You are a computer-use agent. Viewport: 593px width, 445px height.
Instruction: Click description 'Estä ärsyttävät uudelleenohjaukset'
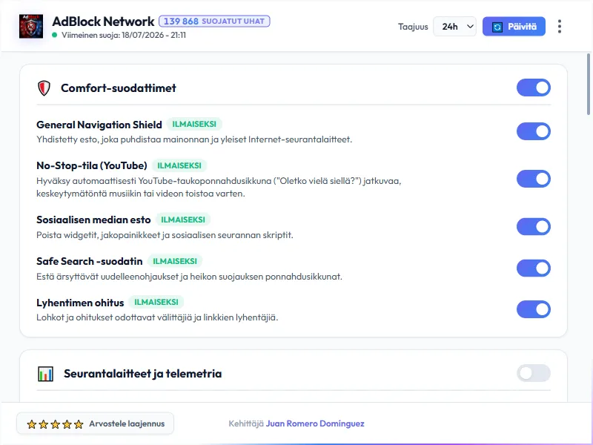pyautogui.click(x=189, y=277)
